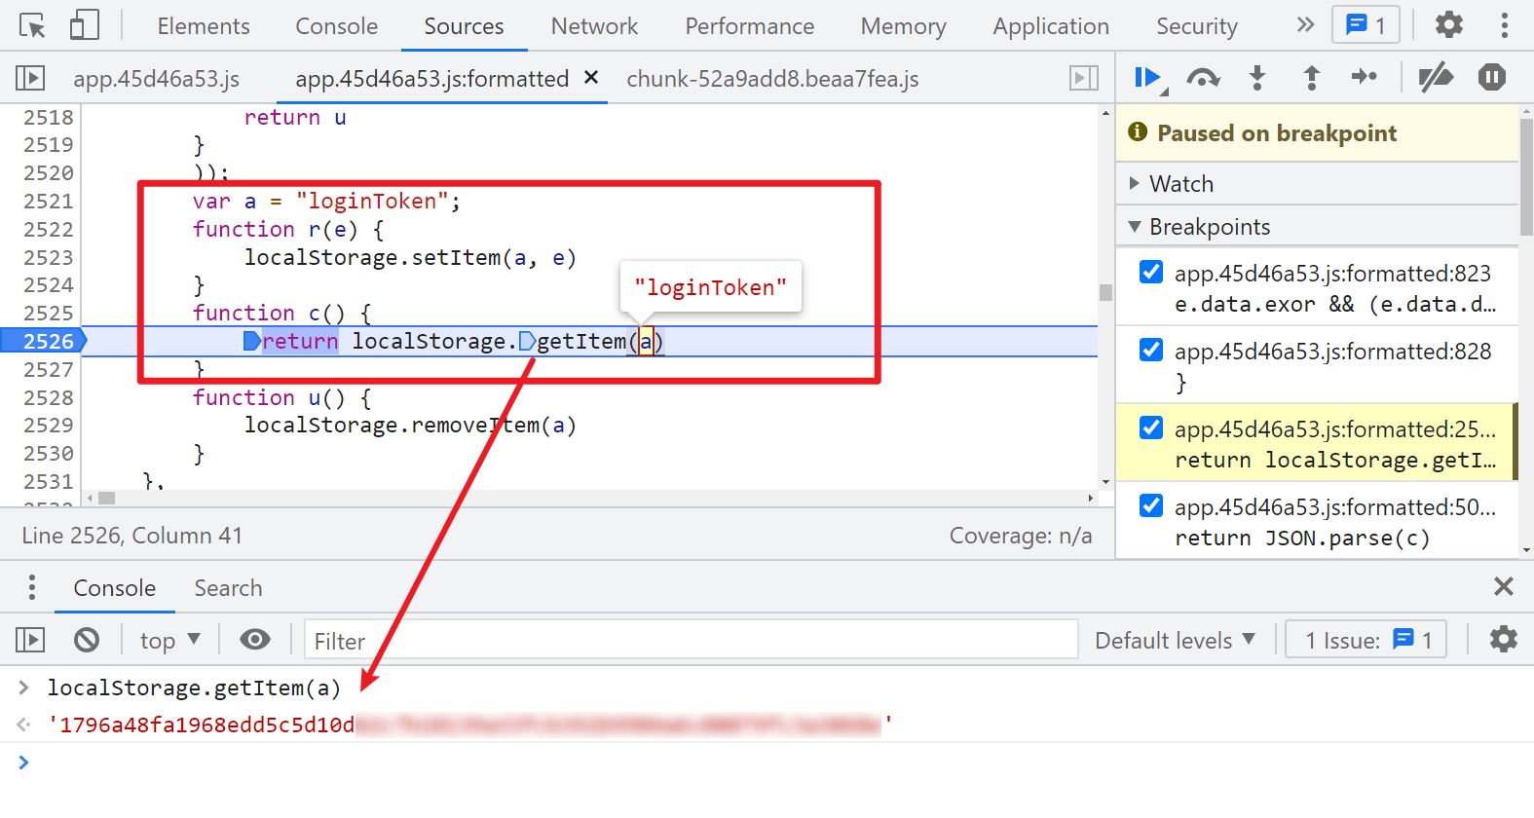Click the inspect element picker icon

[x=32, y=26]
